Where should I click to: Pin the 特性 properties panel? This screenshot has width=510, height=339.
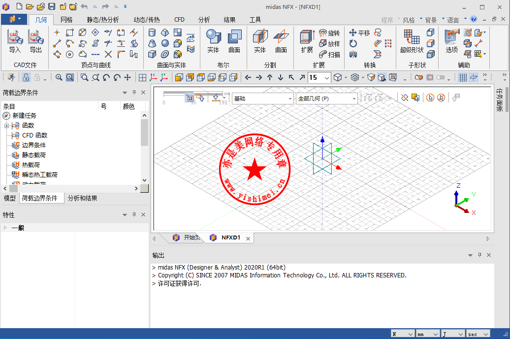click(x=134, y=215)
